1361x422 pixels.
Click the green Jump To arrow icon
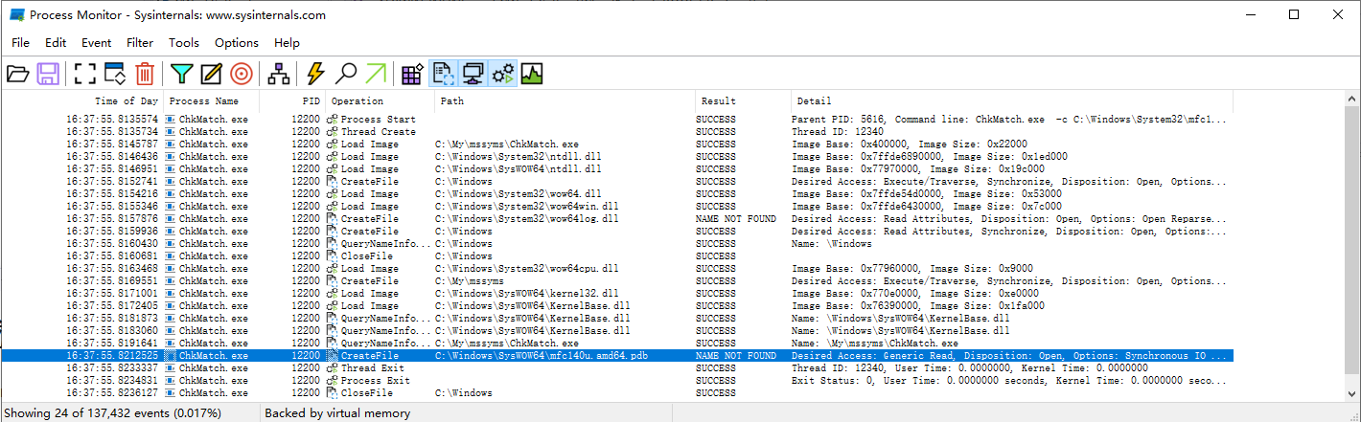point(376,74)
